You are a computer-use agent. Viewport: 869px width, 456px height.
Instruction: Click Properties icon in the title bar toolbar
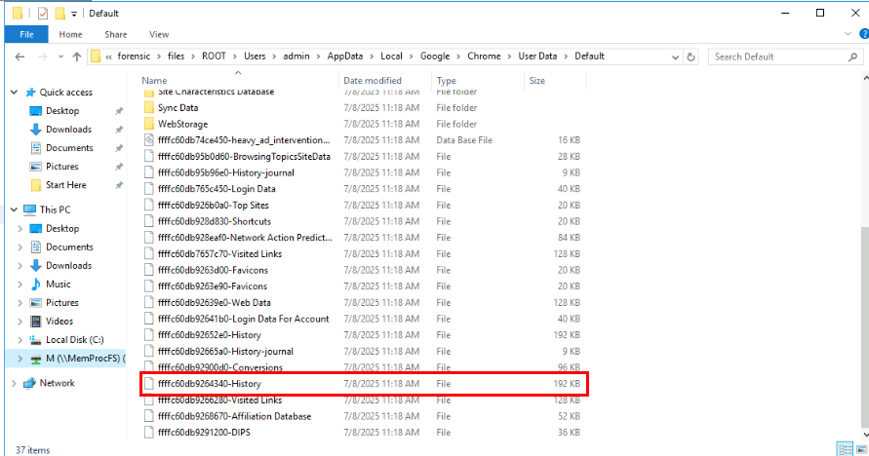coord(42,13)
